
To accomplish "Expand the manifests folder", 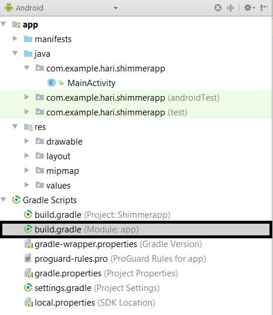I will pyautogui.click(x=15, y=39).
